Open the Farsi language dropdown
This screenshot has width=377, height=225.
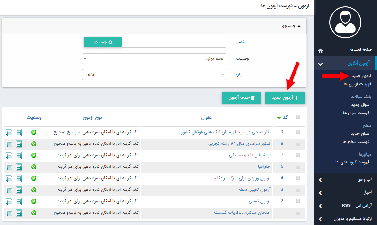tap(223, 74)
